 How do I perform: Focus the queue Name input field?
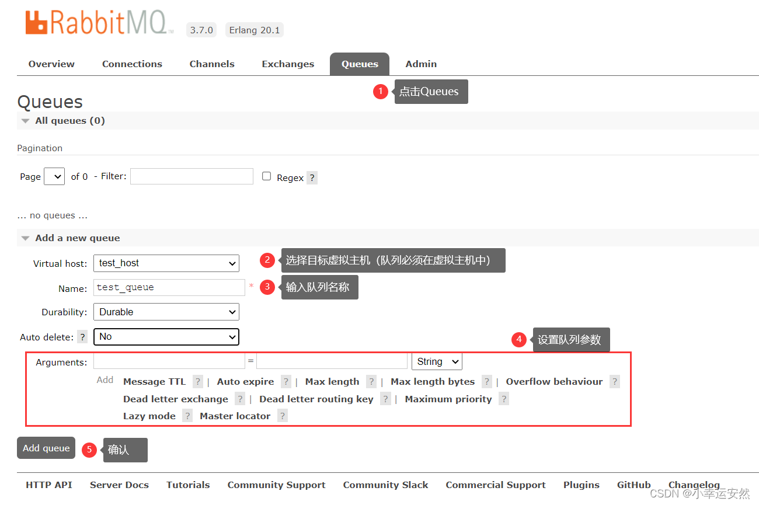click(169, 287)
